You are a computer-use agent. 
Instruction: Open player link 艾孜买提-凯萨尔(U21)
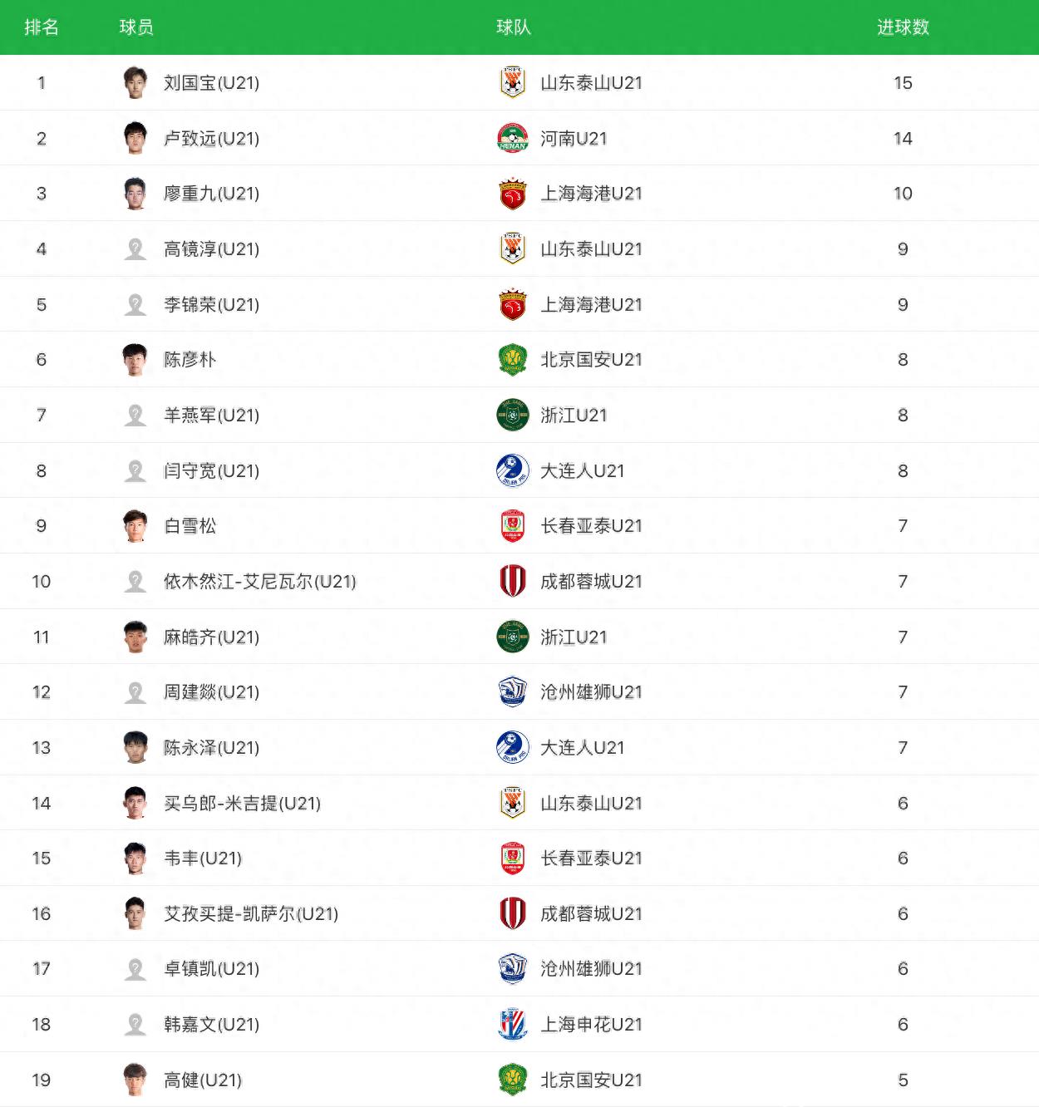250,913
